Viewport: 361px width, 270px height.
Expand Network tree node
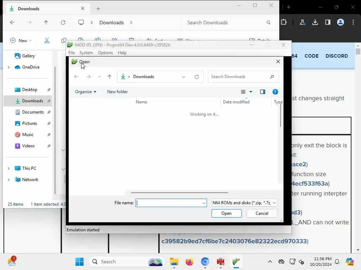[x=8, y=180]
